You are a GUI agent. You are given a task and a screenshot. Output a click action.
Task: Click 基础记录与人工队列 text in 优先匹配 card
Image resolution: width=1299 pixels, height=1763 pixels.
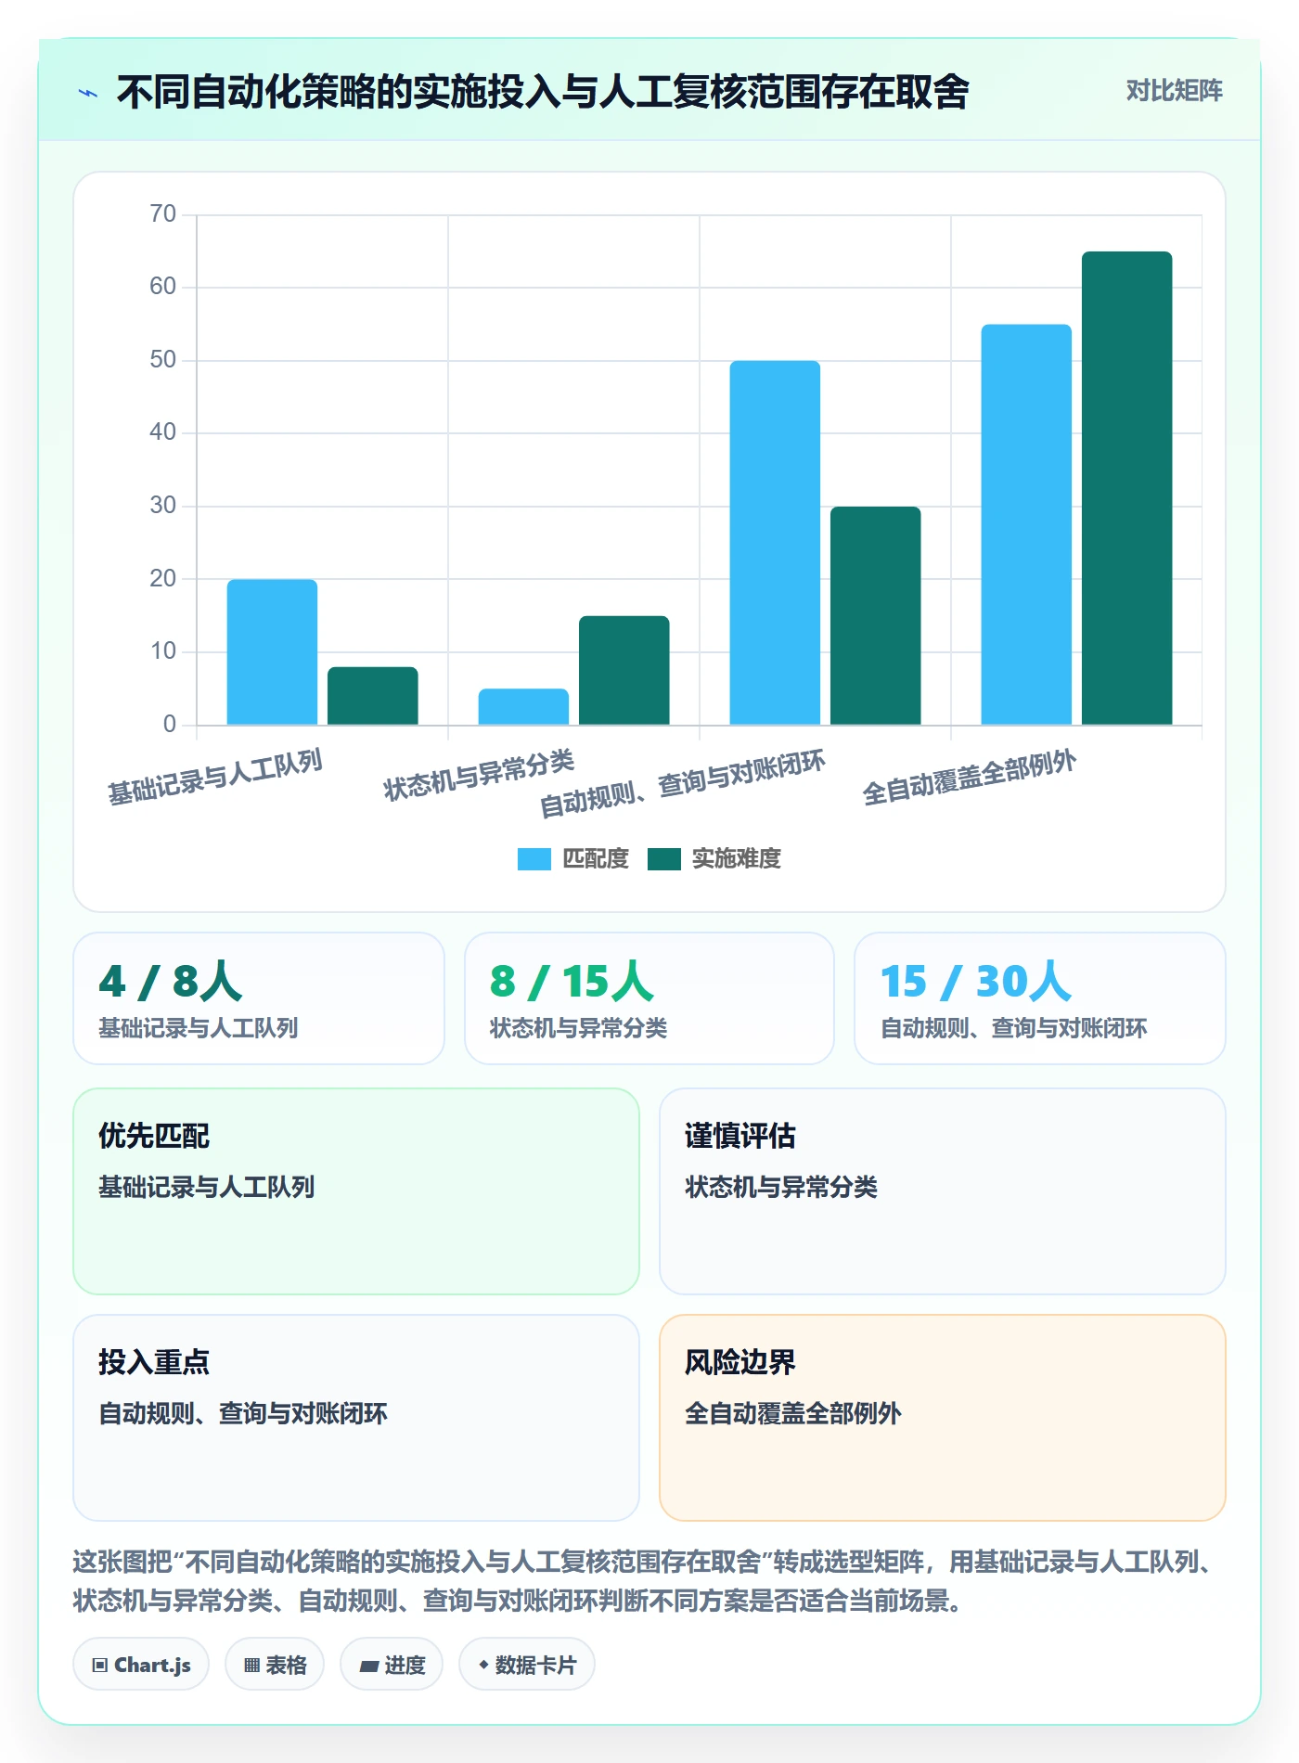(x=207, y=1187)
